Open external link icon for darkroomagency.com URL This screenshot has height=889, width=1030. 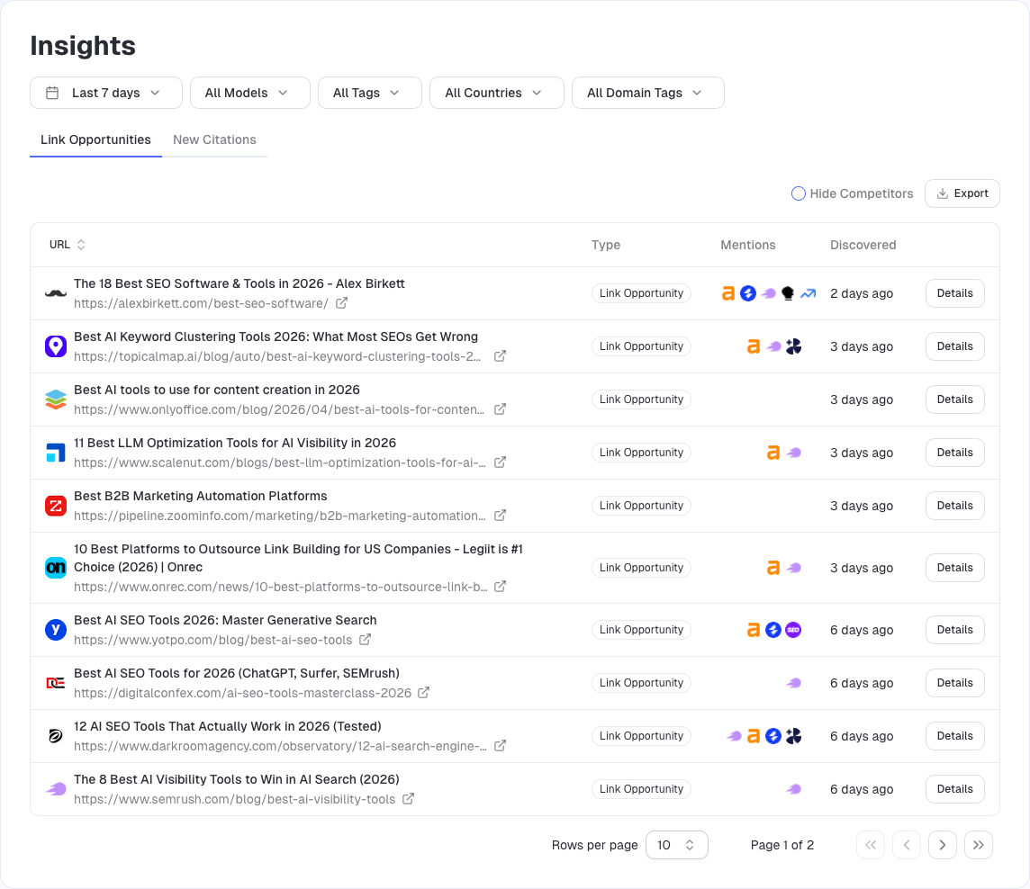coord(500,746)
